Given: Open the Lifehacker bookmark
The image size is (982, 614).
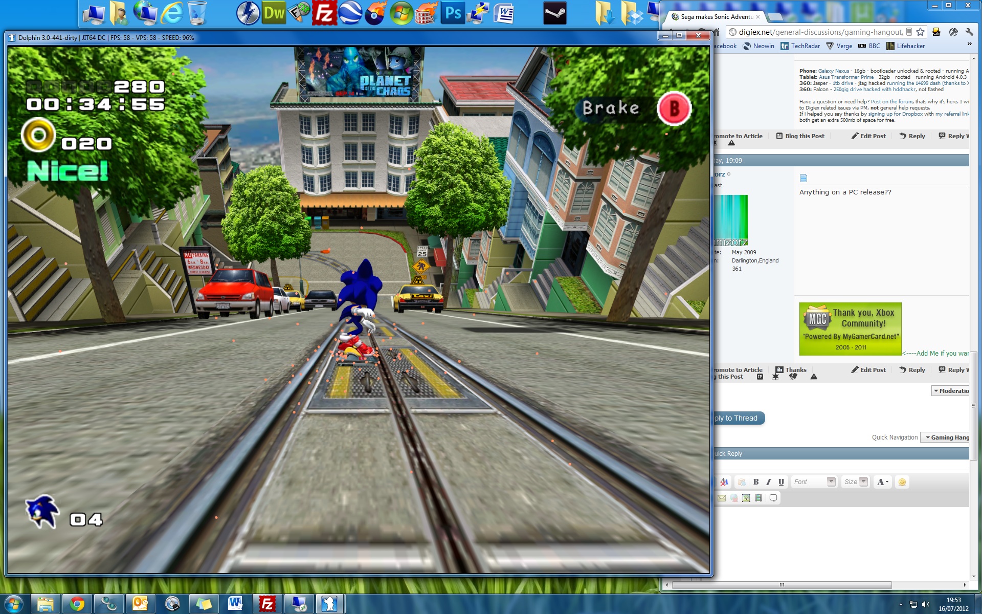Looking at the screenshot, I should point(906,46).
